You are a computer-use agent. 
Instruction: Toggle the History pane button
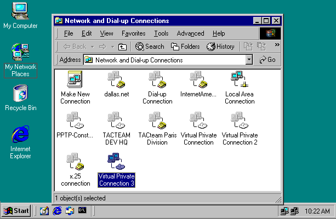[x=220, y=47]
